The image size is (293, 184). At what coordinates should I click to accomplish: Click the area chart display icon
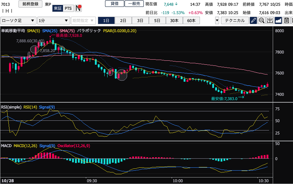pos(278,21)
